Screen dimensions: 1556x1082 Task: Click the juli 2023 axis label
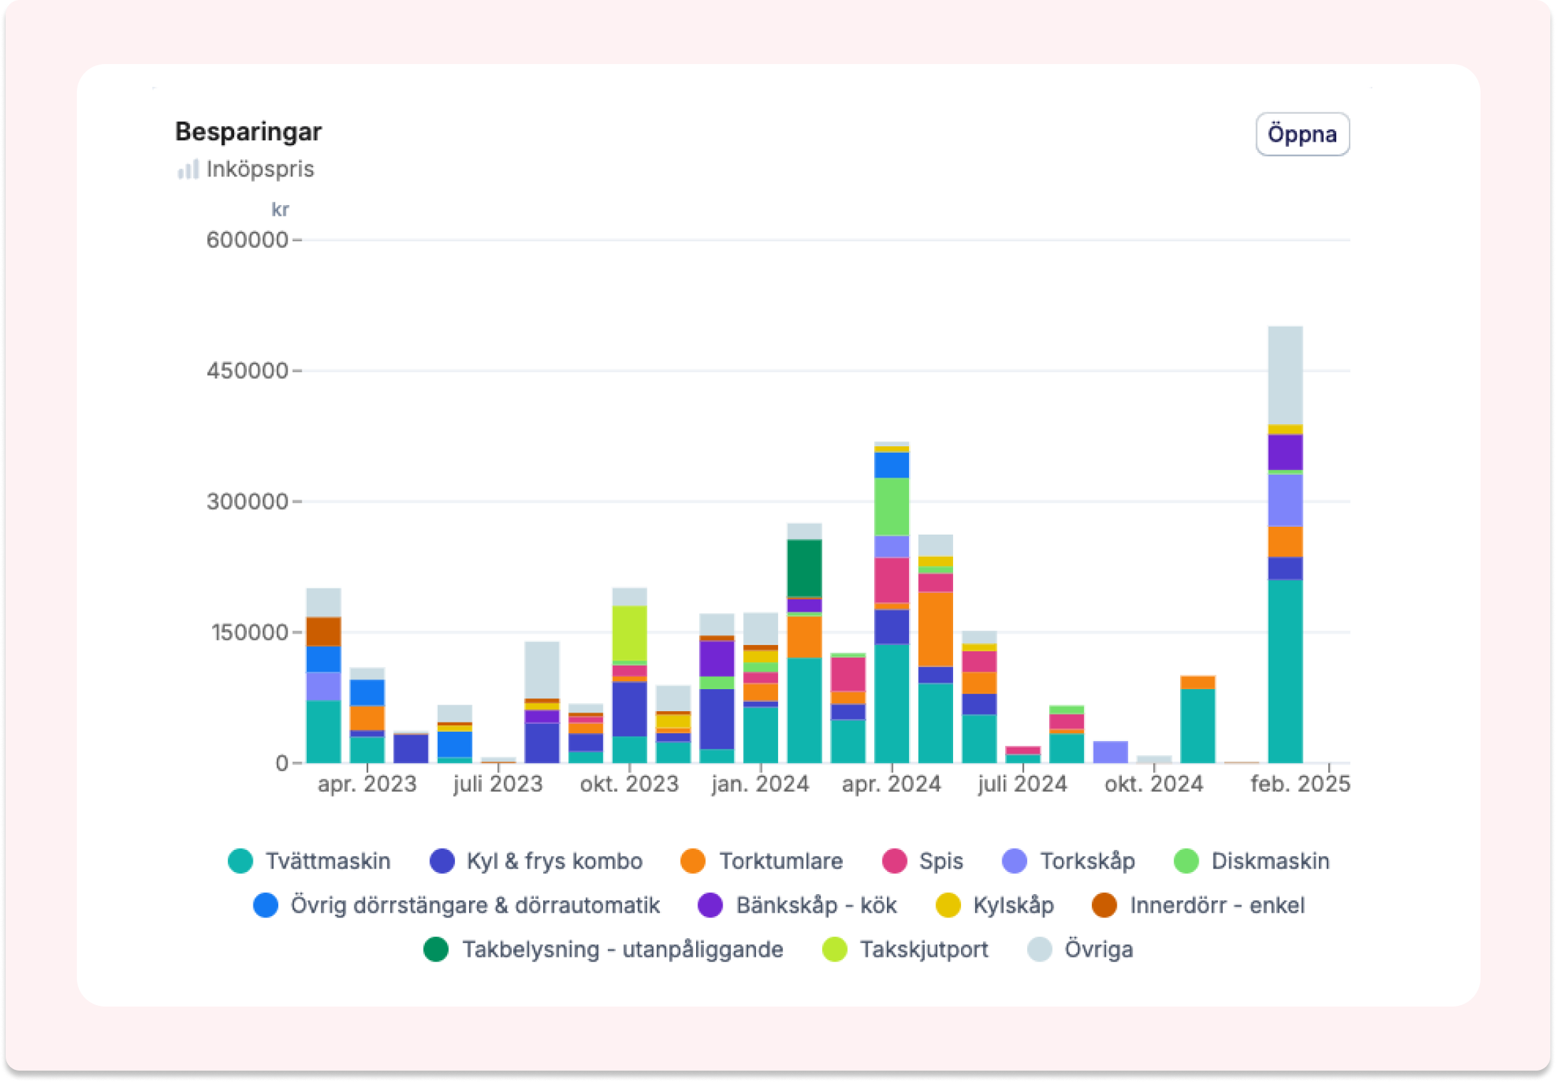coord(498,784)
